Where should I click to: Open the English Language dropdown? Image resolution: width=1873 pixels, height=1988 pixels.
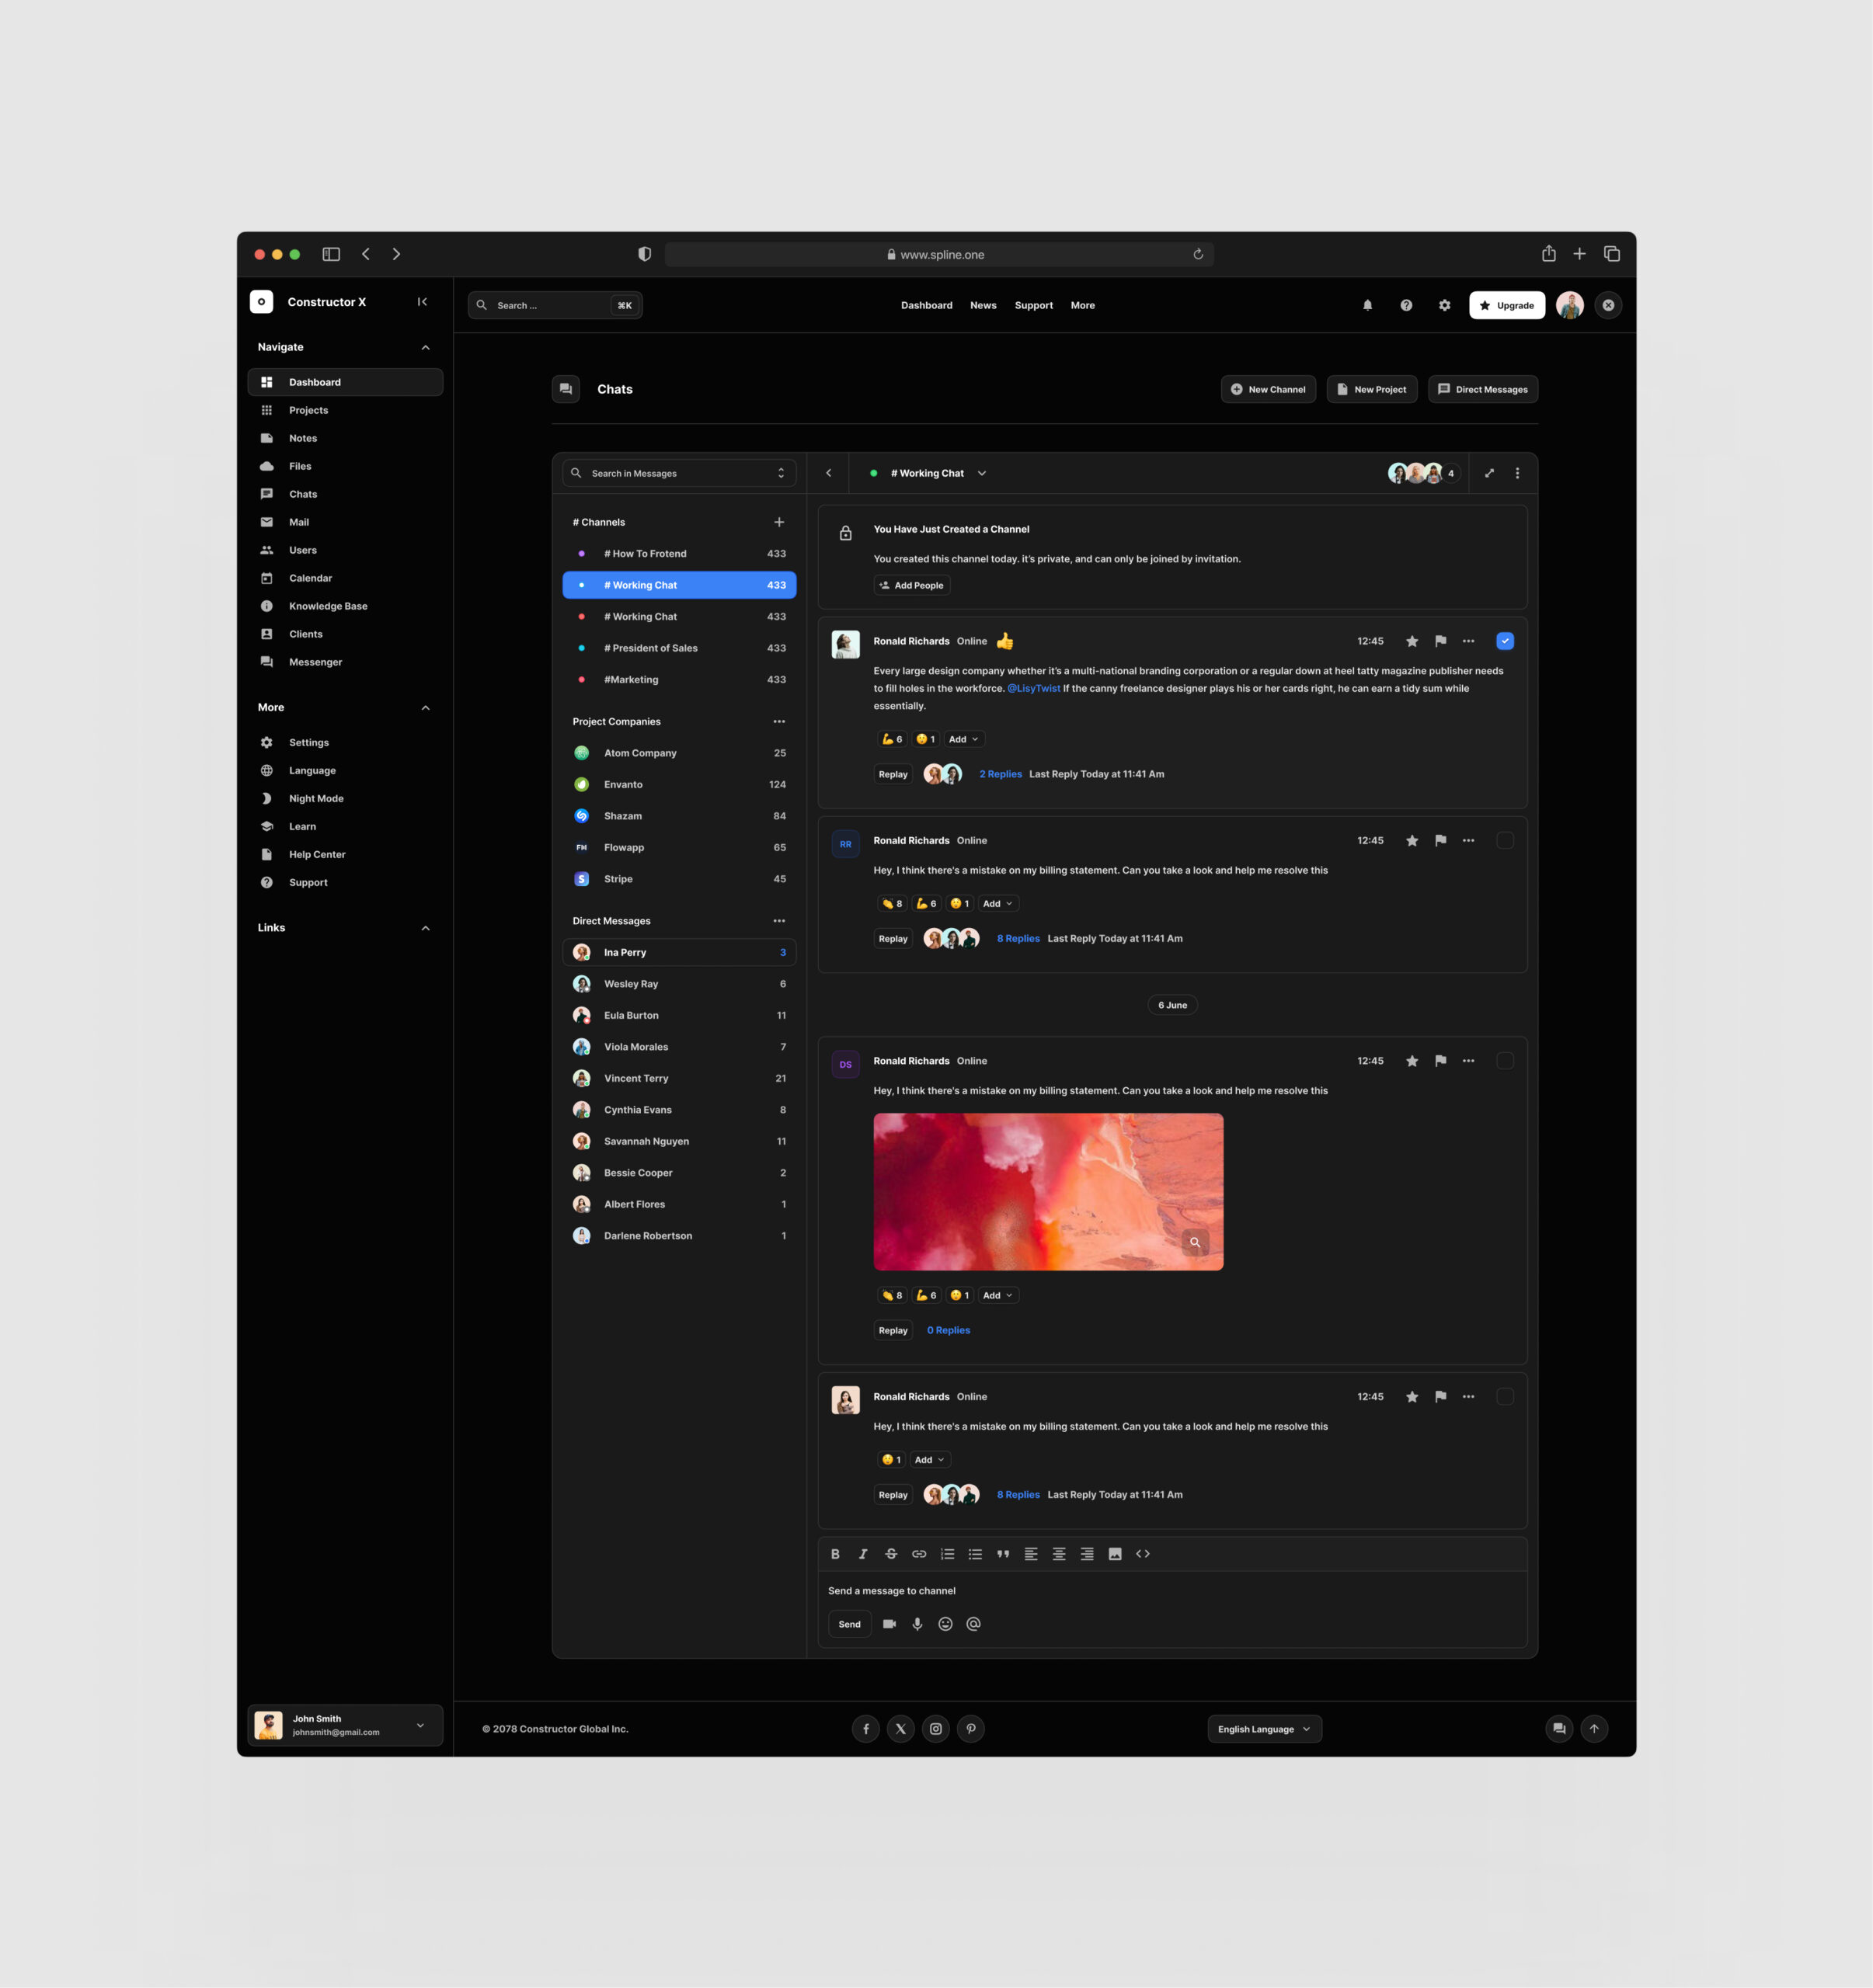(1264, 1729)
